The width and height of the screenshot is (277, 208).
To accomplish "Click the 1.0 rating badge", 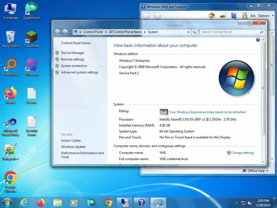I will click(x=164, y=112).
